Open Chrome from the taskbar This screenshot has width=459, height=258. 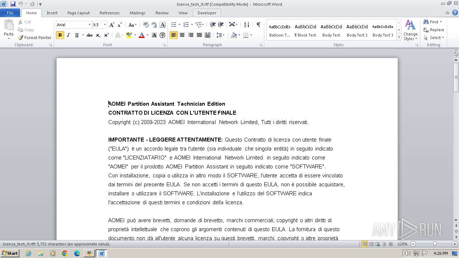pyautogui.click(x=65, y=253)
